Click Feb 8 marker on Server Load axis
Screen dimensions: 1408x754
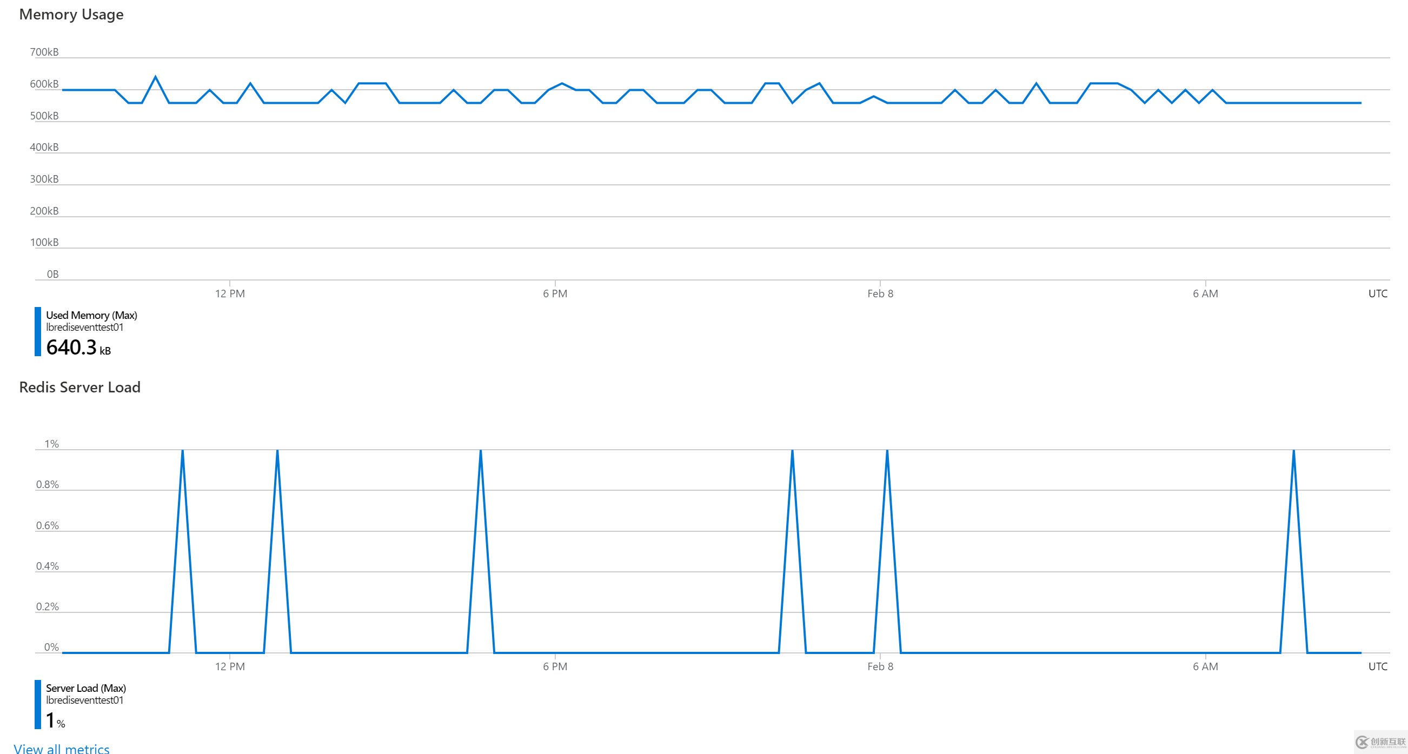[880, 666]
